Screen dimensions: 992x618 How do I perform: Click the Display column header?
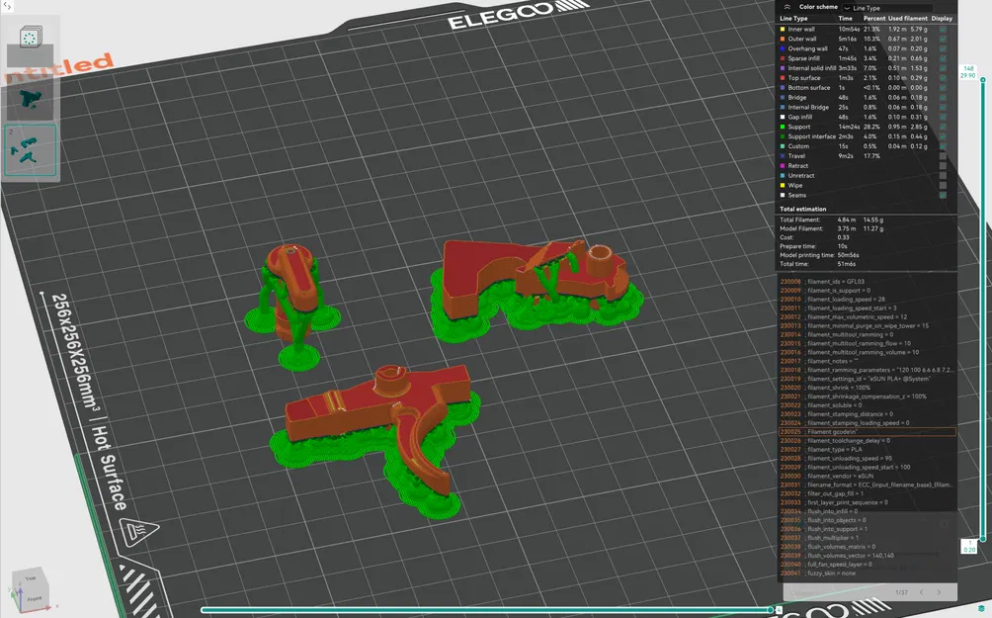click(x=942, y=19)
